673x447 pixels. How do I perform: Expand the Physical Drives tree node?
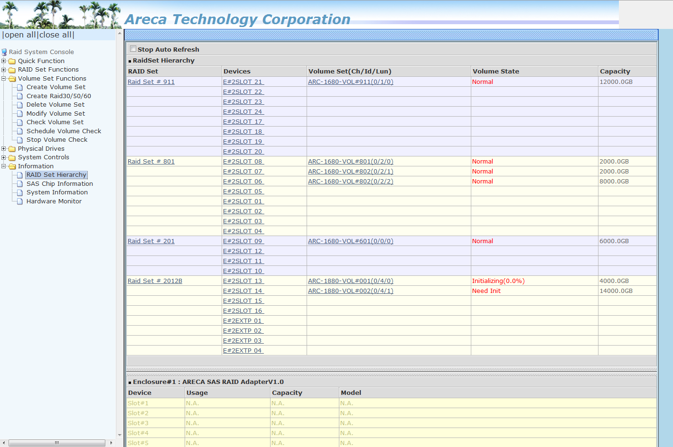coord(4,149)
